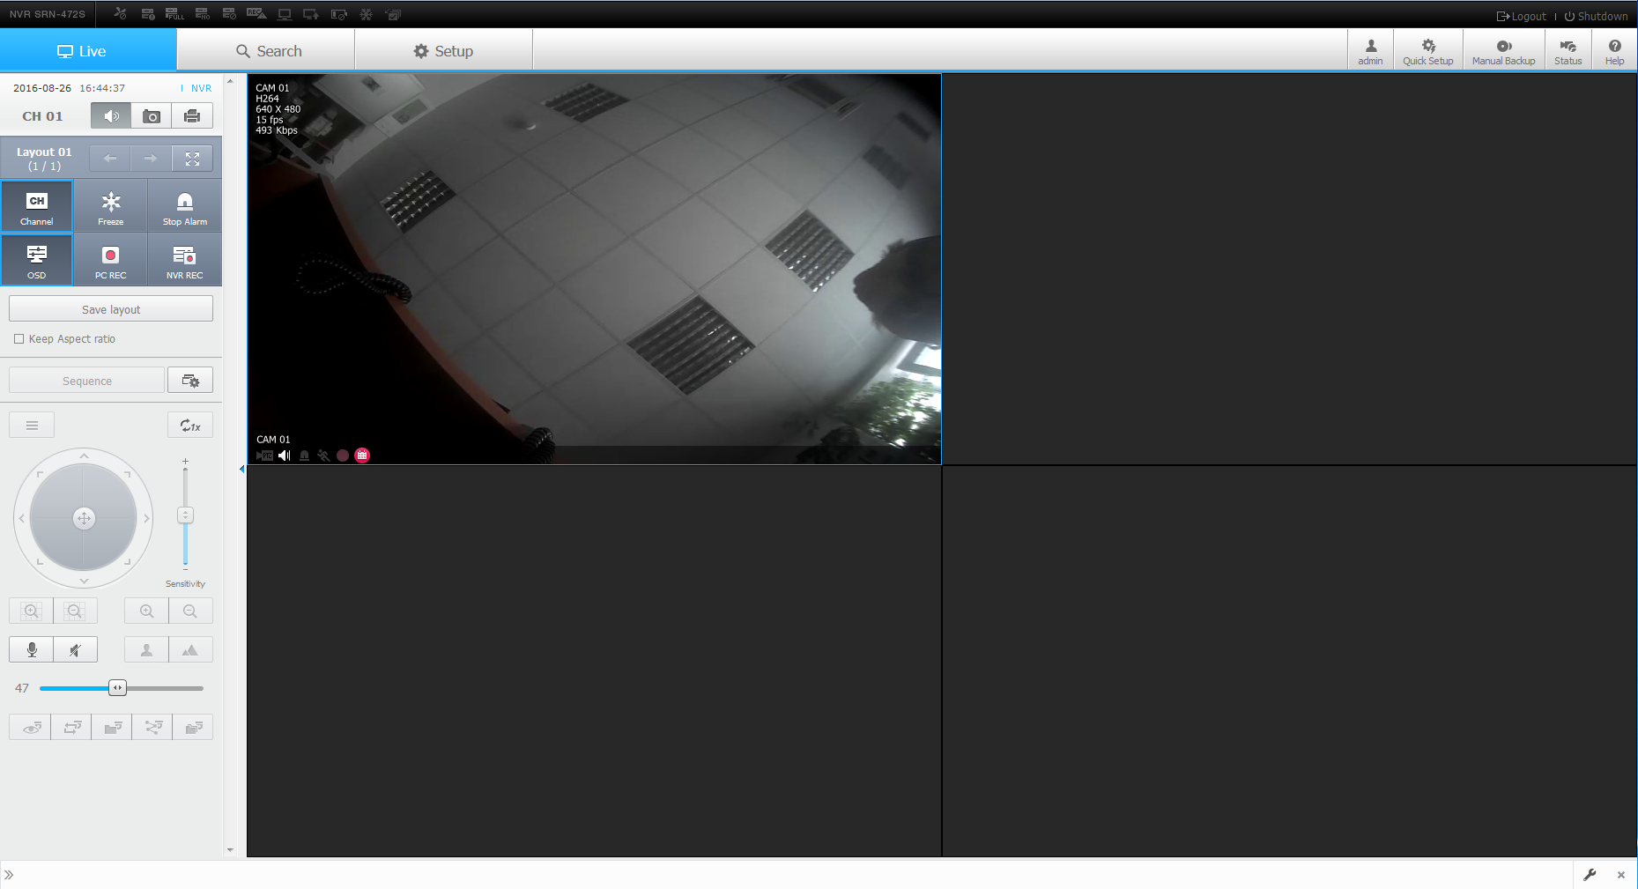The image size is (1638, 889).
Task: Select the CAM 01 video tile
Action: click(x=594, y=269)
